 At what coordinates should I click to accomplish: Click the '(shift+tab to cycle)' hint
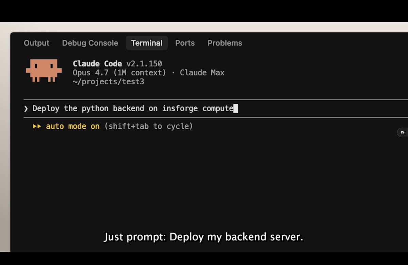point(149,127)
